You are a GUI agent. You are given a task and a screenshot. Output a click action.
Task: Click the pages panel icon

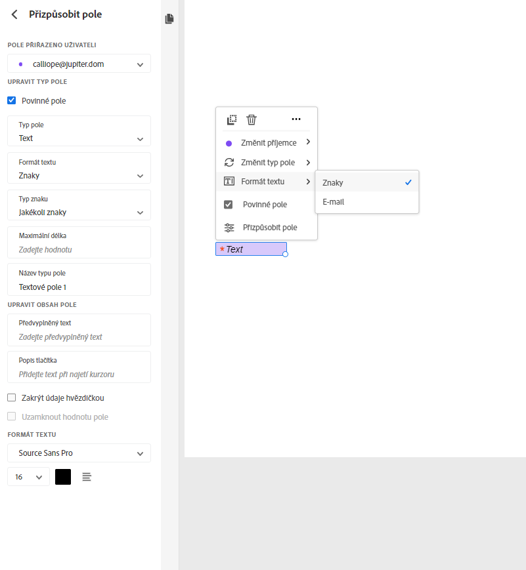pyautogui.click(x=169, y=19)
